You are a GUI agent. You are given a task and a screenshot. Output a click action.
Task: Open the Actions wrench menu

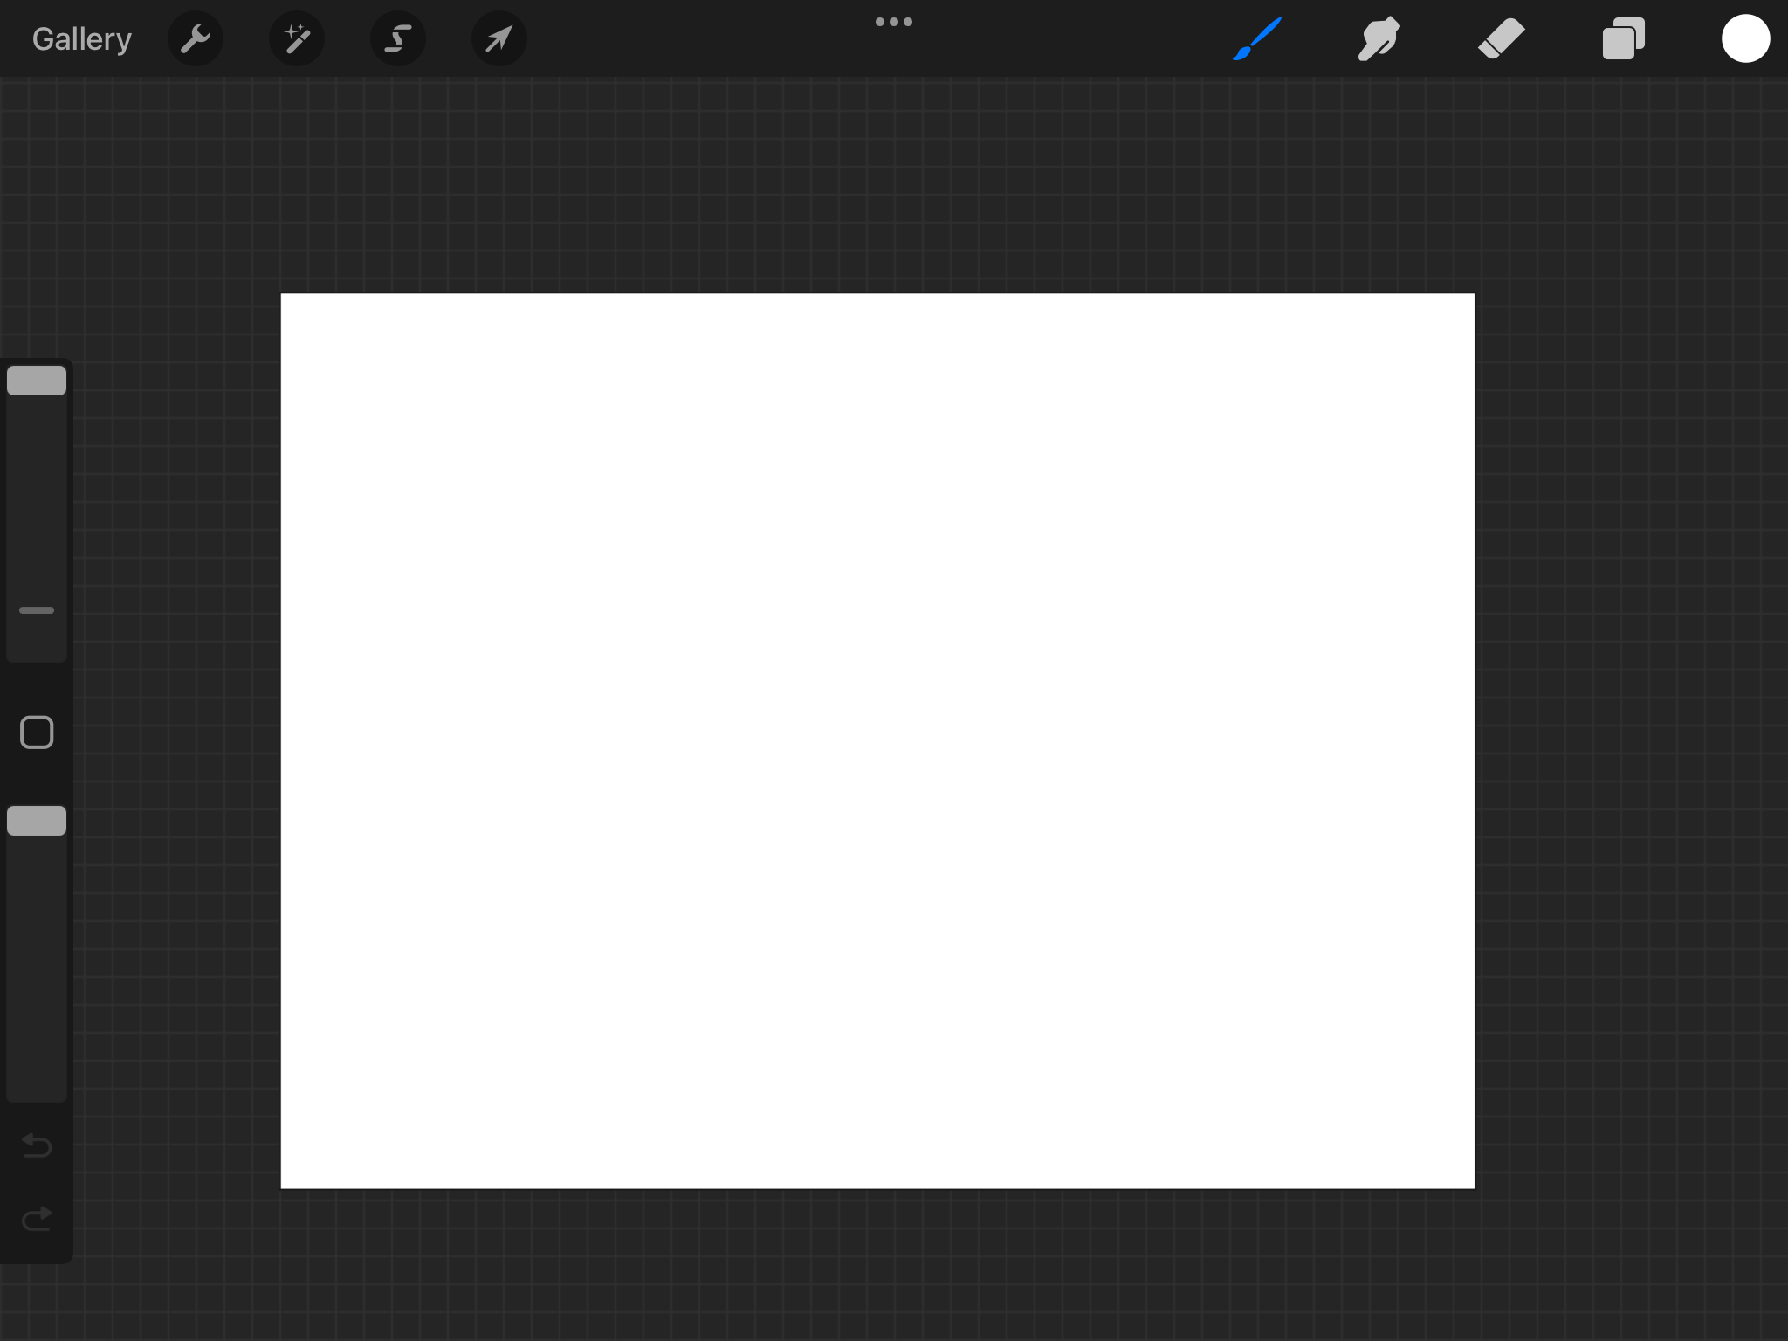[196, 39]
